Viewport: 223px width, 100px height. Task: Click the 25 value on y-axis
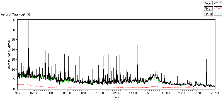(14, 40)
